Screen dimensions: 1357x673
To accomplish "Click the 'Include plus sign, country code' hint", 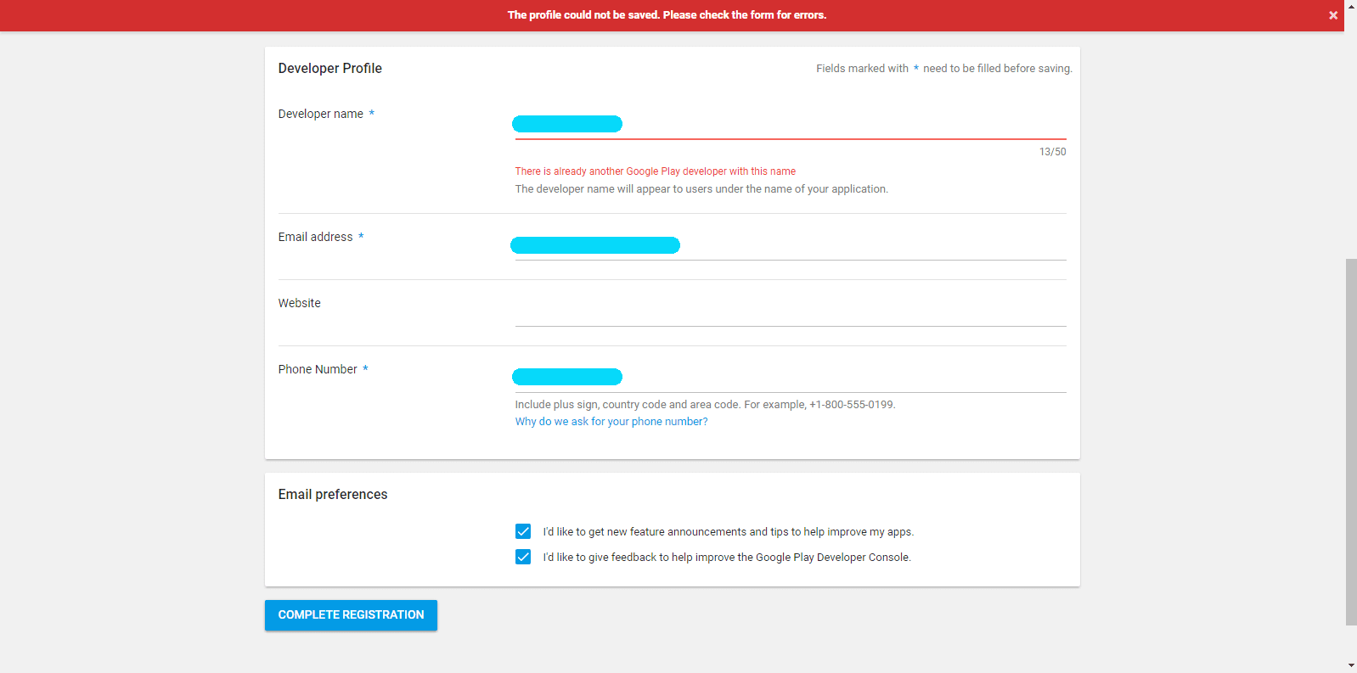I will [x=706, y=405].
